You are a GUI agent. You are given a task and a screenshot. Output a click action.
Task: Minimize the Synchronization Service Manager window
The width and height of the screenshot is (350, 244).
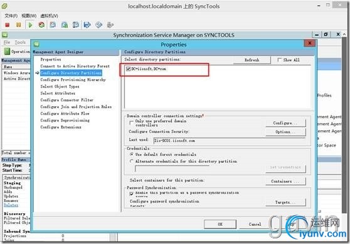pyautogui.click(x=317, y=35)
